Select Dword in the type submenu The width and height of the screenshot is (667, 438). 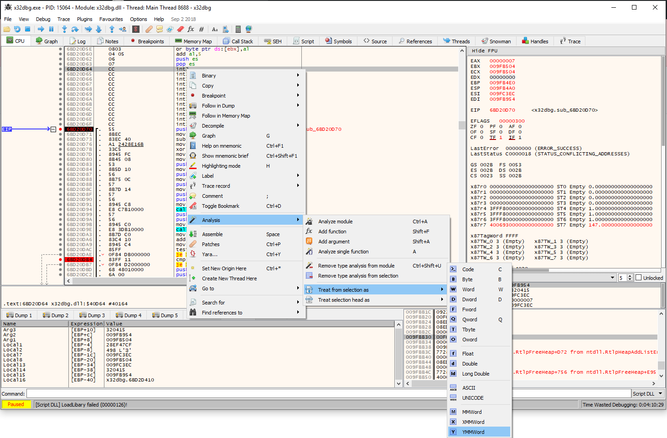point(479,299)
